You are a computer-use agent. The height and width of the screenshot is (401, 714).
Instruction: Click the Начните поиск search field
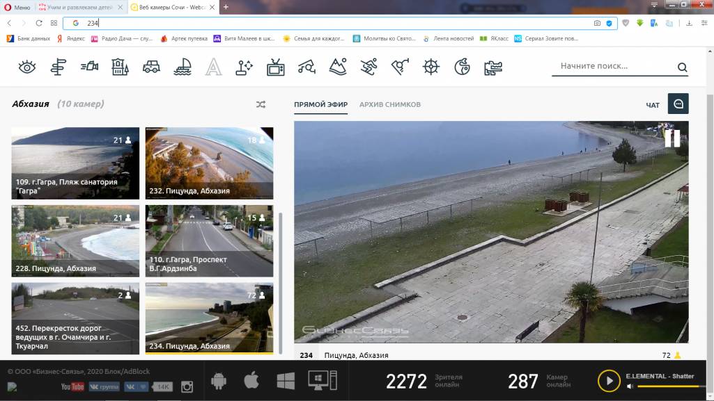pos(613,67)
